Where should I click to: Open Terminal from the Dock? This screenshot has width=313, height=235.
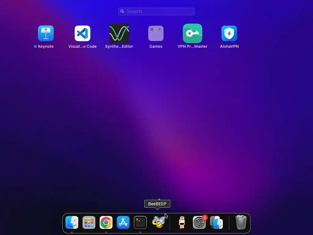tap(140, 222)
